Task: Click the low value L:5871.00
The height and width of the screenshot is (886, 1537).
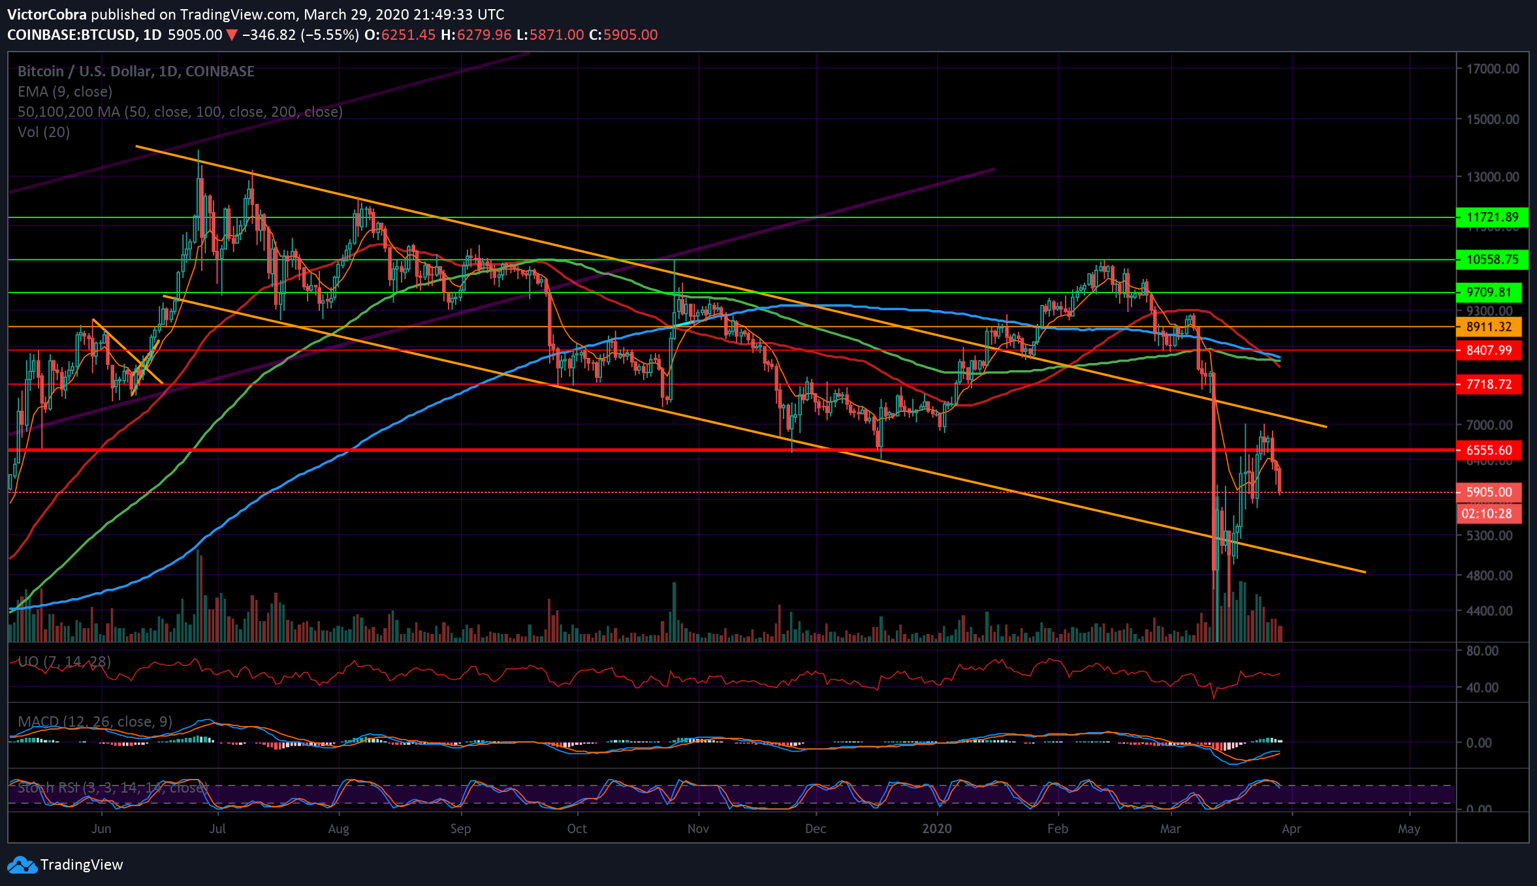Action: [550, 35]
